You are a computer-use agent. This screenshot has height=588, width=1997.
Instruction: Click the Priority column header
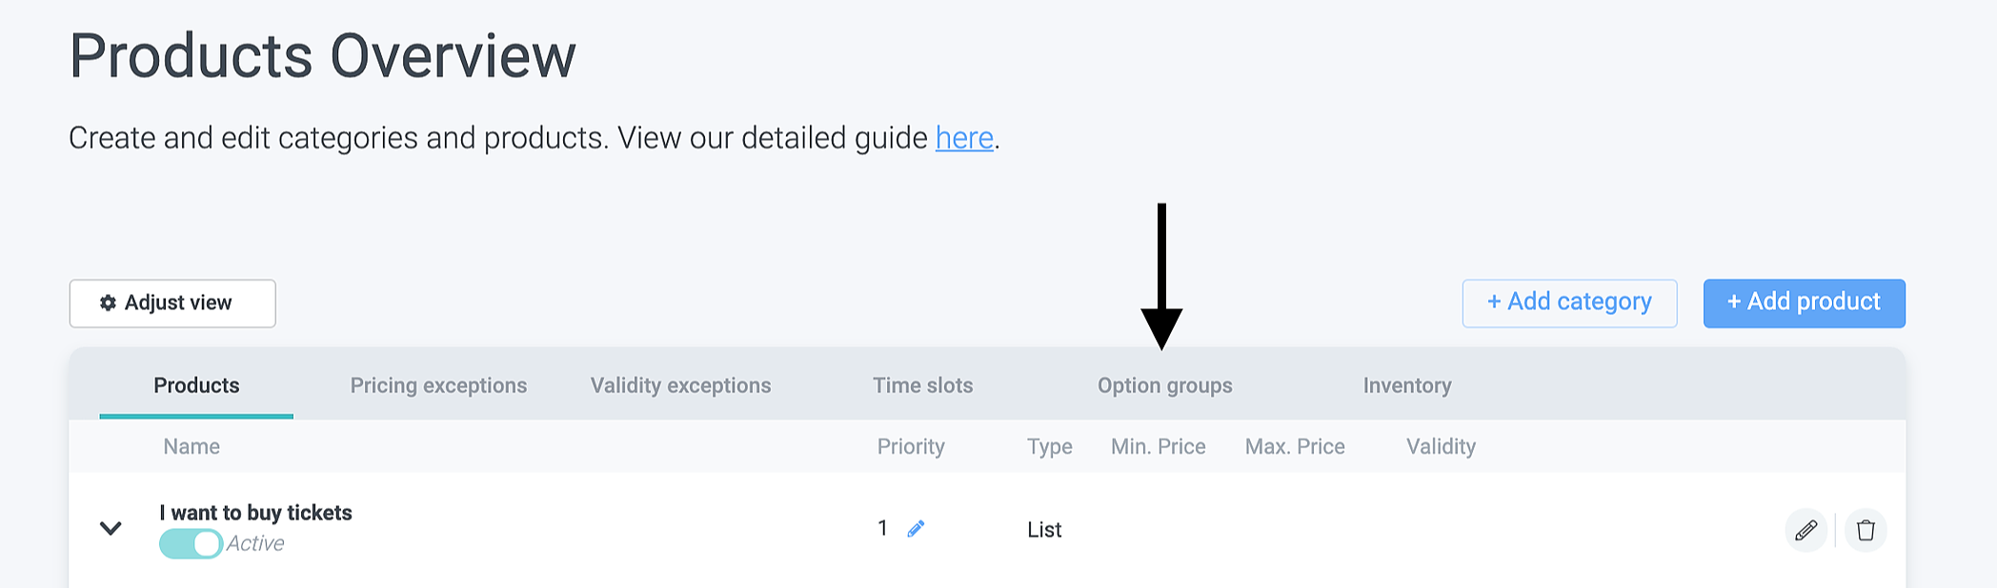(911, 446)
